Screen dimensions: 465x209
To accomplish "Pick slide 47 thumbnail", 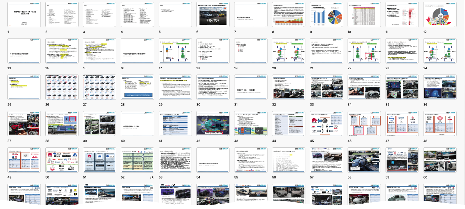I will (402, 124).
